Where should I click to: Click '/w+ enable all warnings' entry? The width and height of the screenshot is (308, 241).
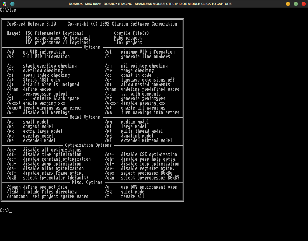[135, 108]
